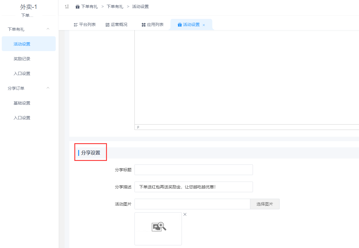This screenshot has height=248, width=359.
Task: Click the 下单有礼 sidebar group label
Action: click(x=16, y=29)
